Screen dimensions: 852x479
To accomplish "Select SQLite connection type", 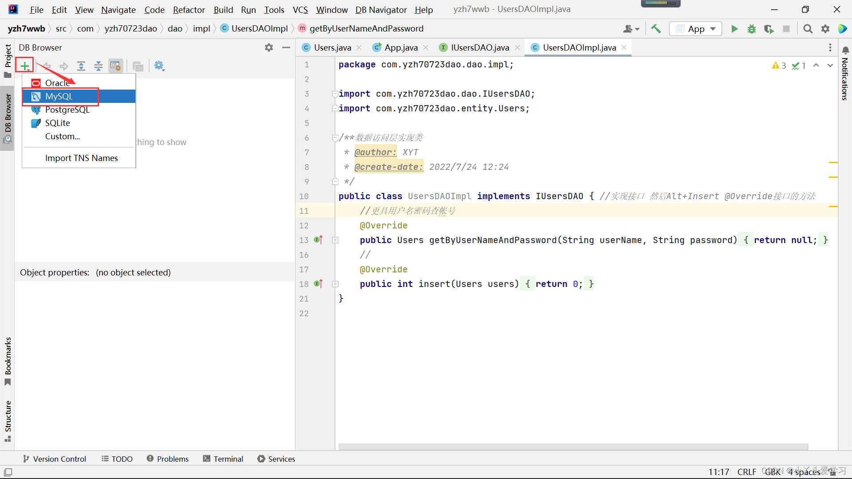I will point(79,123).
